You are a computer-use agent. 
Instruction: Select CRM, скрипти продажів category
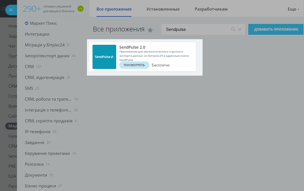51,121
